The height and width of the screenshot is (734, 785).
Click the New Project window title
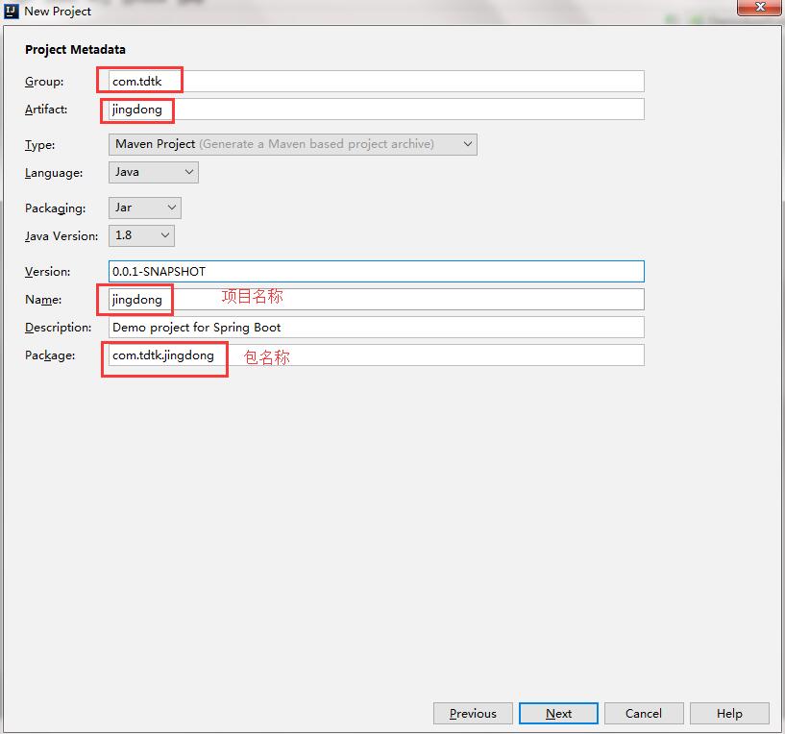click(x=58, y=11)
